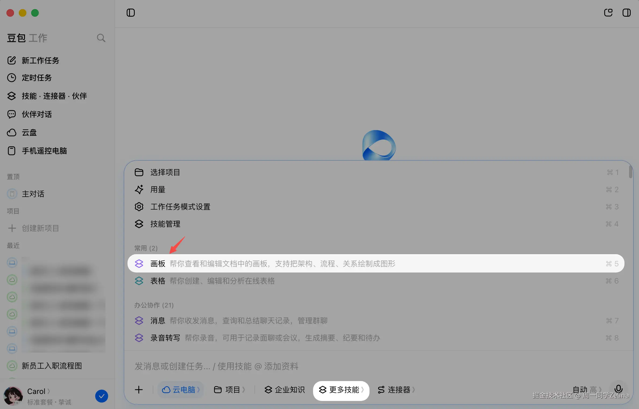Click the plus attach icon in the input bar
This screenshot has height=409, width=639.
[x=139, y=390]
